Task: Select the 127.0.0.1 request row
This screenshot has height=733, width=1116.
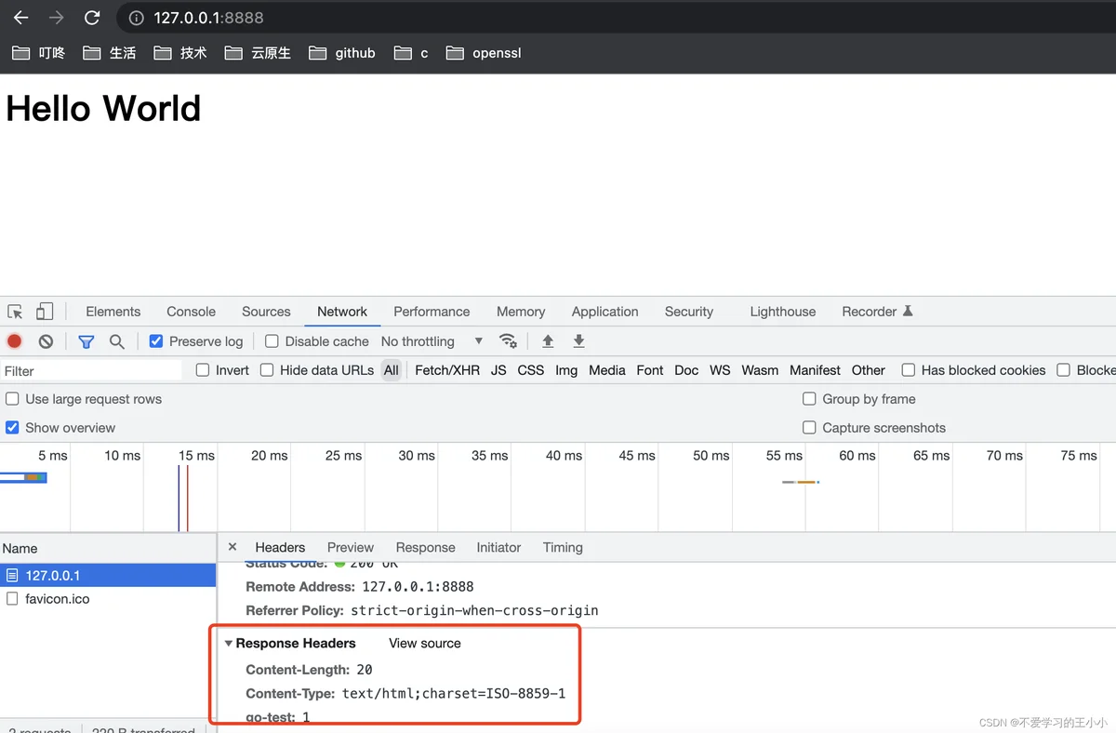Action: click(108, 576)
